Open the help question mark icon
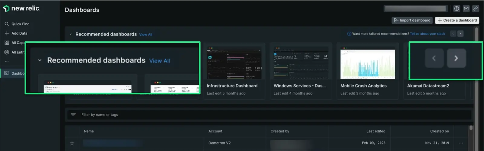This screenshot has height=151, width=484. [457, 9]
